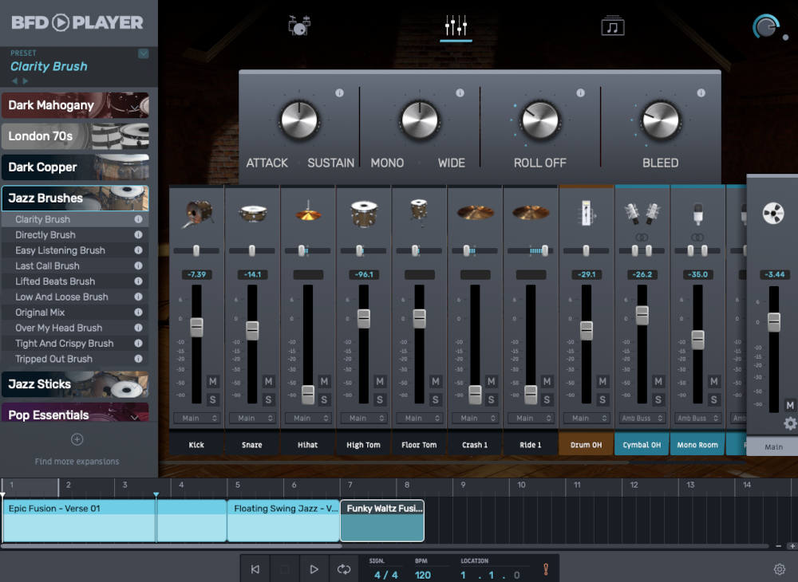798x582 pixels.
Task: Mute the Snare channel
Action: (x=268, y=382)
